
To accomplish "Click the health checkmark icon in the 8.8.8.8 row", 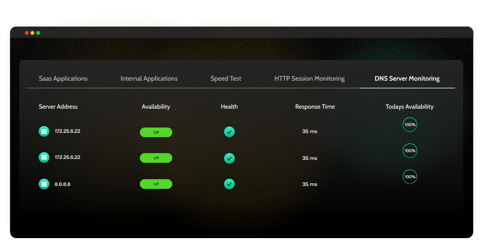I will click(x=229, y=184).
